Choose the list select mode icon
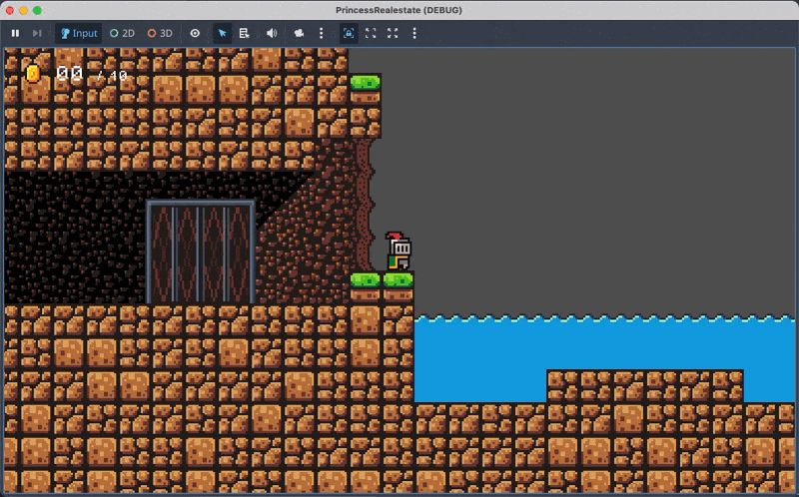This screenshot has height=497, width=799. coord(245,33)
